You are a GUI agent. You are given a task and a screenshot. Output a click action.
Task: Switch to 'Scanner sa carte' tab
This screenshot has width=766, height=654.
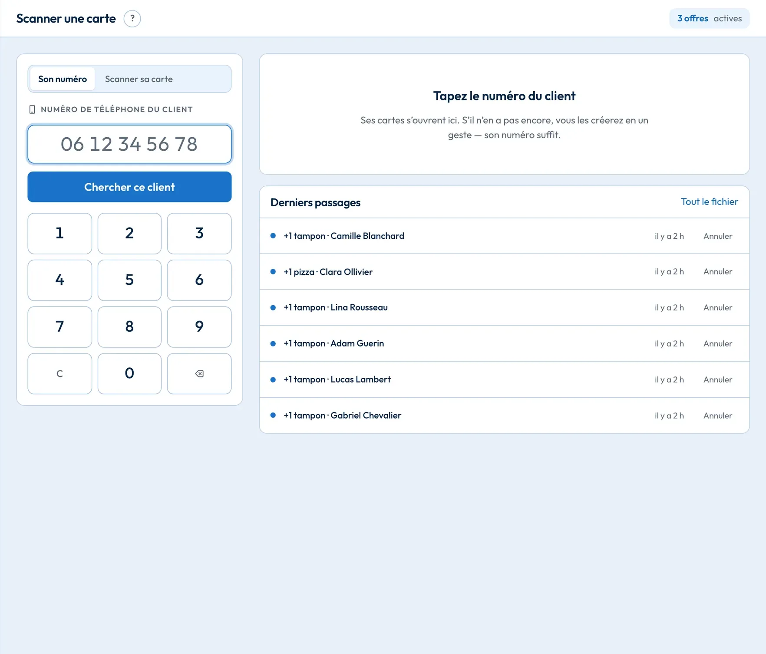coord(139,79)
